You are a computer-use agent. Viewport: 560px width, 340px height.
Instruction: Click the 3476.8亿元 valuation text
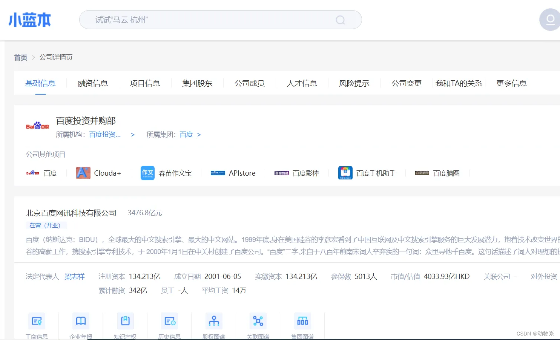(x=145, y=213)
